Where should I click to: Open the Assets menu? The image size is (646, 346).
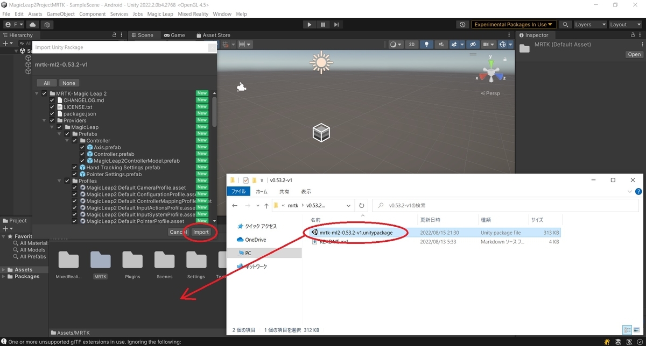(x=35, y=14)
